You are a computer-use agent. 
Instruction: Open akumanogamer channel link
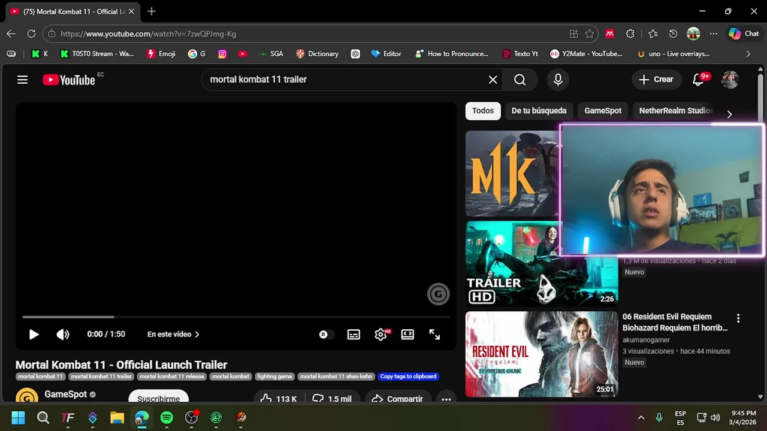[x=646, y=340]
